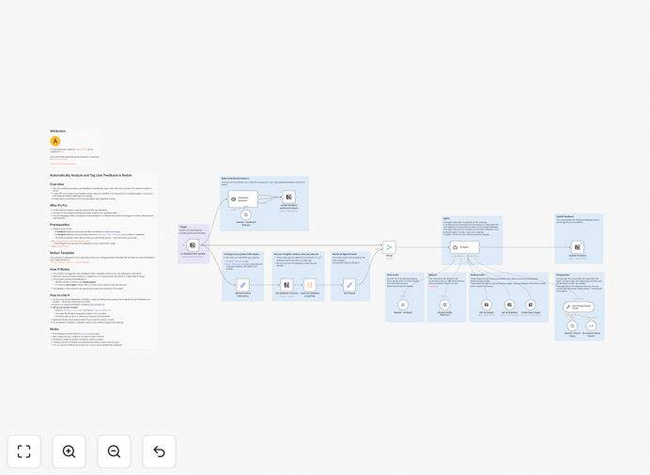650x475 pixels.
Task: Select the Set Prompt pencil node
Action: point(349,285)
